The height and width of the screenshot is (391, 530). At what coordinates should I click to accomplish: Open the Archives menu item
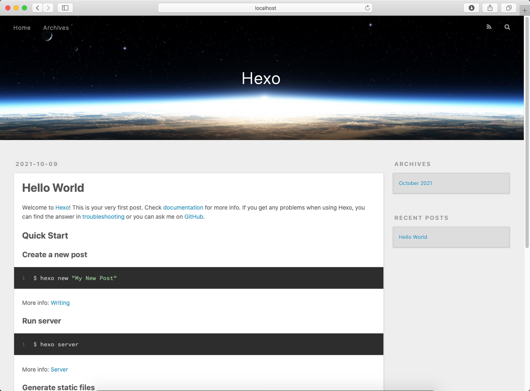coord(56,28)
